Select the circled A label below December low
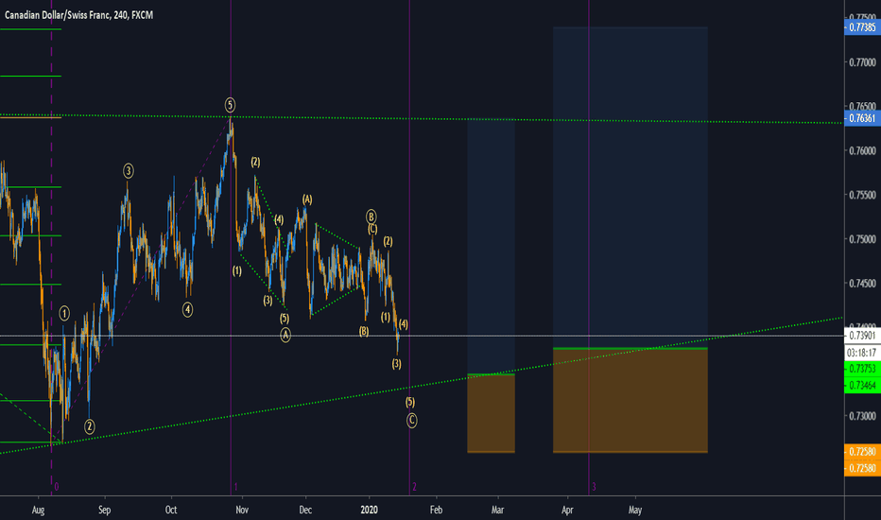Viewport: 881px width, 520px height. [285, 334]
